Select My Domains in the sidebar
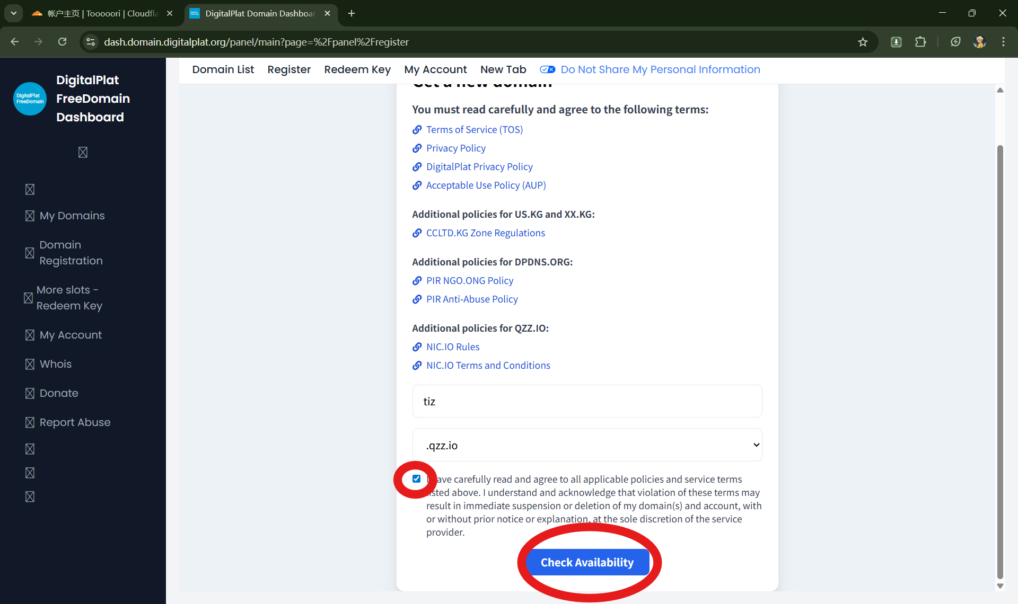Viewport: 1018px width, 604px height. (72, 216)
